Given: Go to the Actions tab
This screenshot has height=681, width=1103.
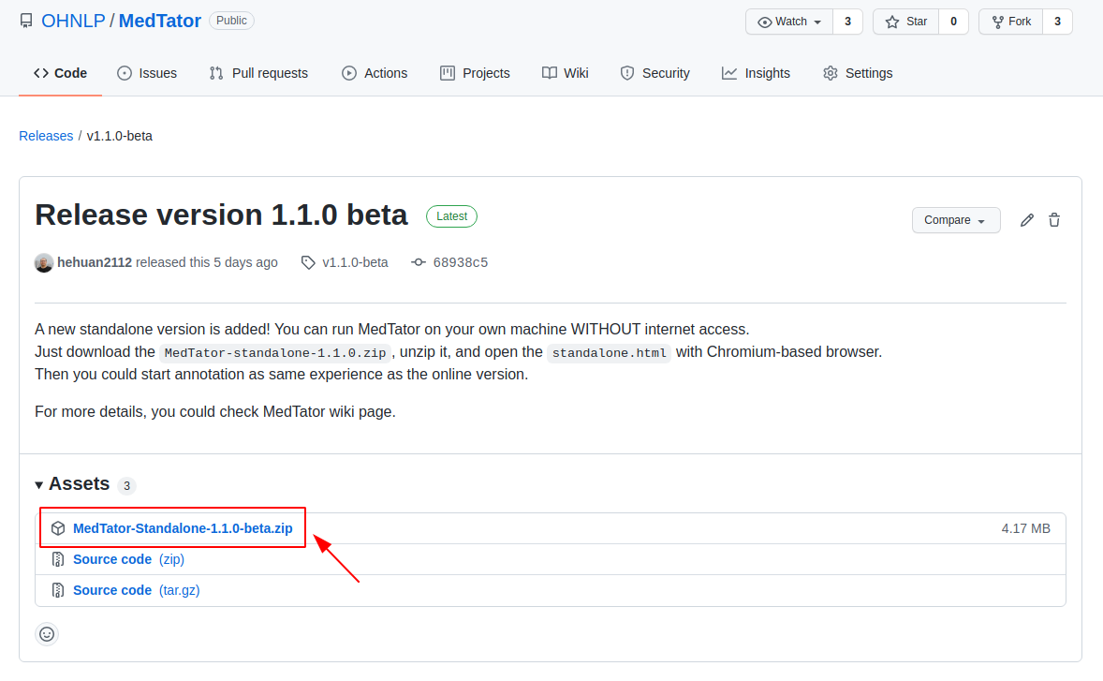Looking at the screenshot, I should 375,73.
